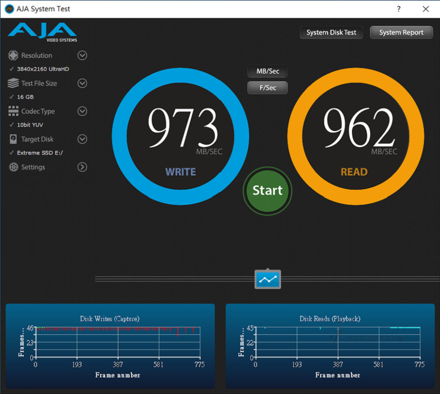Image resolution: width=440 pixels, height=394 pixels.
Task: Expand the Resolution dropdown arrow
Action: (x=82, y=55)
